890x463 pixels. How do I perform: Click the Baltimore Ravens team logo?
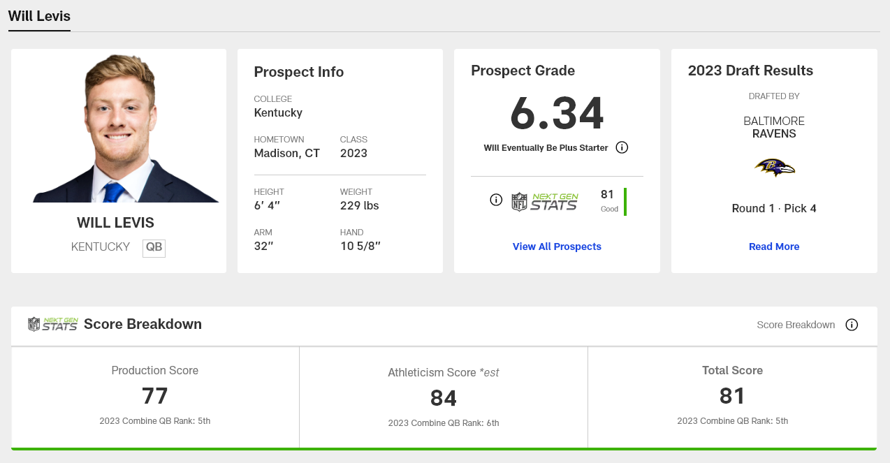(774, 168)
